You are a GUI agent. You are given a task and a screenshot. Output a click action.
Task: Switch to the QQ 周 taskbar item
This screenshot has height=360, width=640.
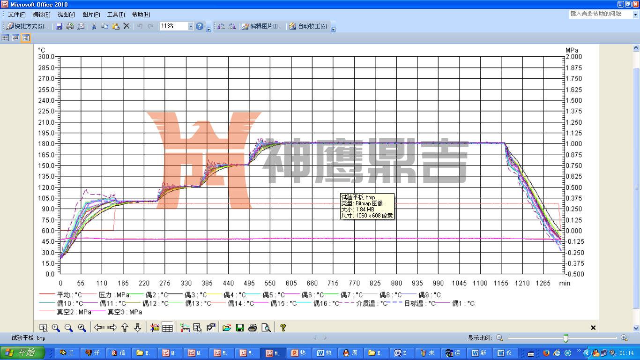tap(351, 353)
